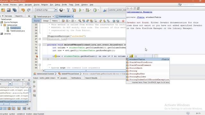Click the Save All toolbar icon
The height and width of the screenshot is (115, 205).
[x=14, y=10]
